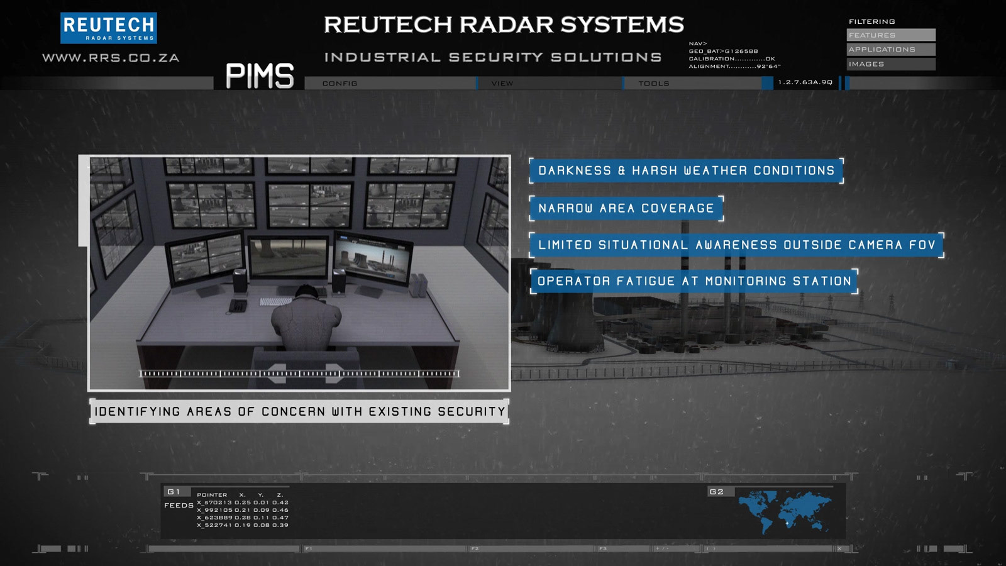Click the POINTER column header

coord(212,495)
